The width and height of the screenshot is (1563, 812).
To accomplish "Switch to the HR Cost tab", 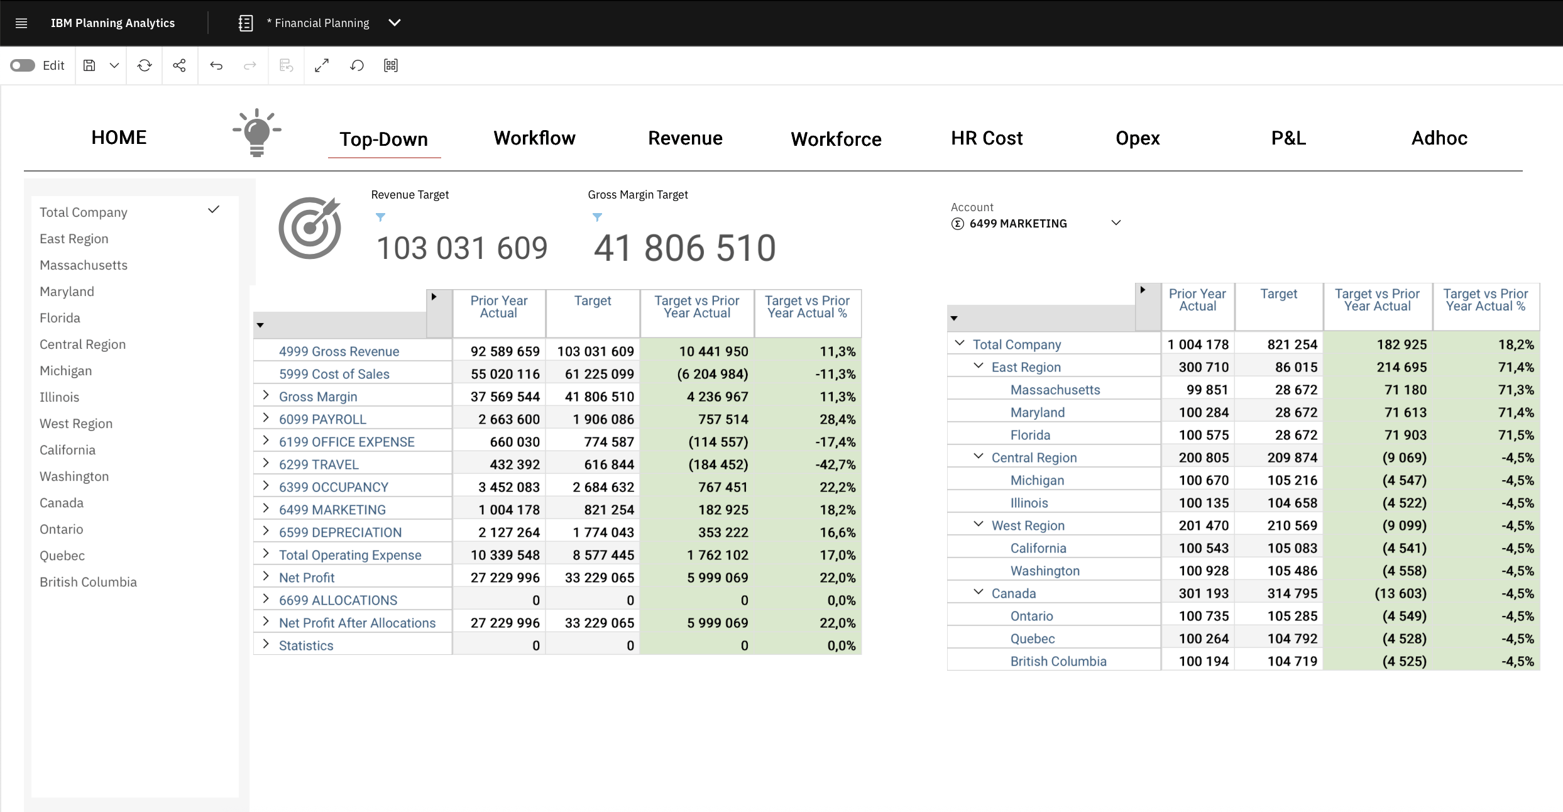I will point(987,138).
